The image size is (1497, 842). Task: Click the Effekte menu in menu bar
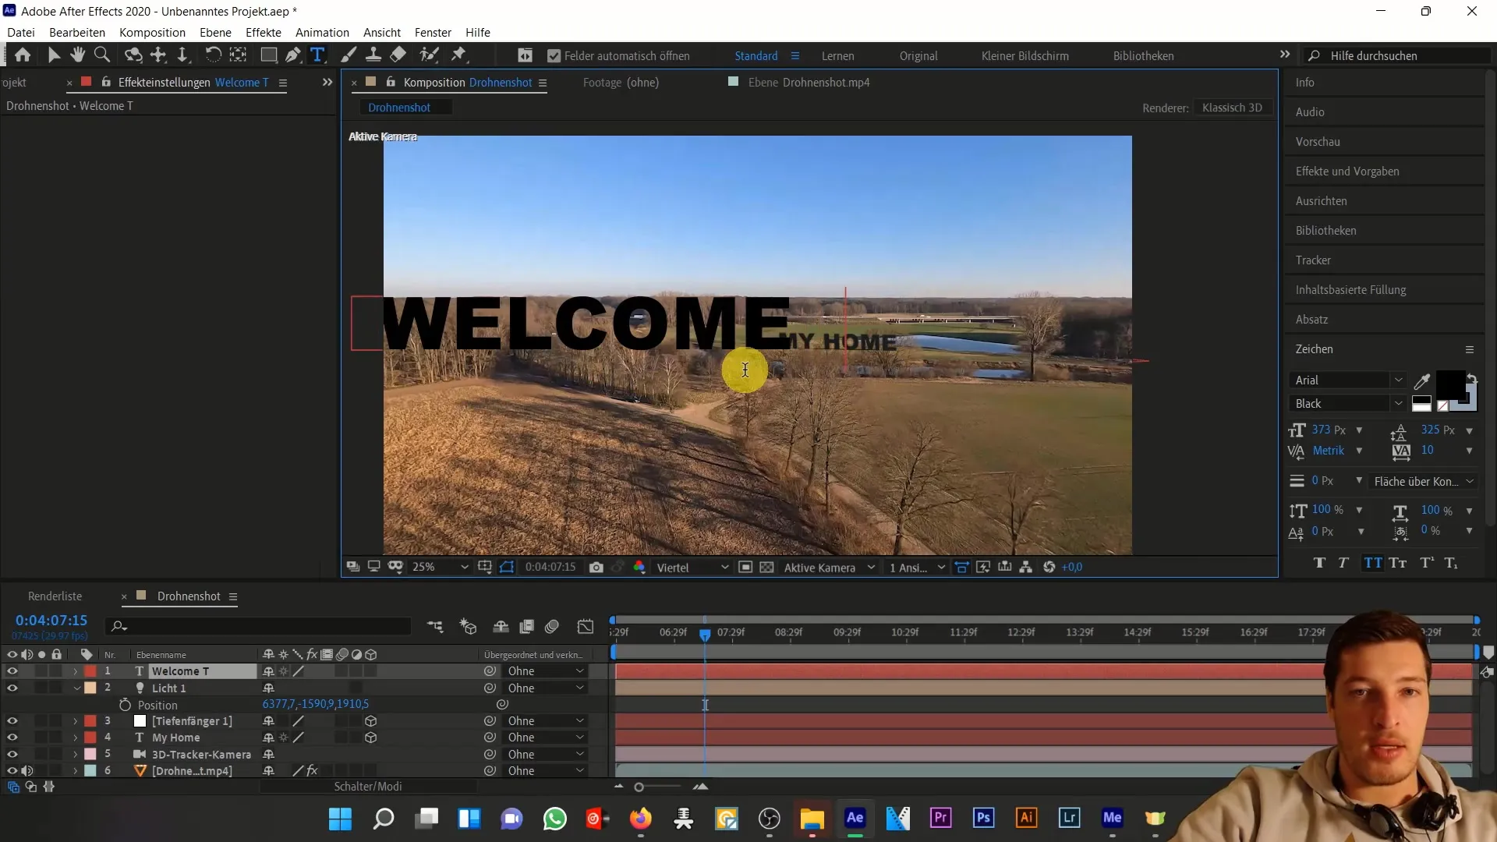264,32
